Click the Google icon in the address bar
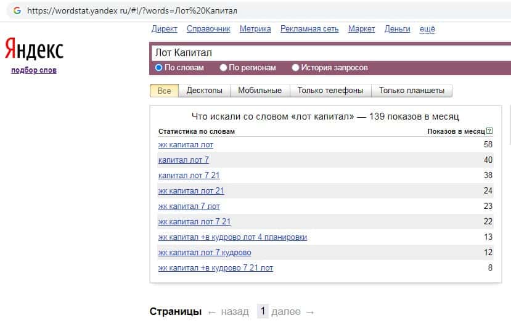This screenshot has height=326, width=511. [x=17, y=10]
